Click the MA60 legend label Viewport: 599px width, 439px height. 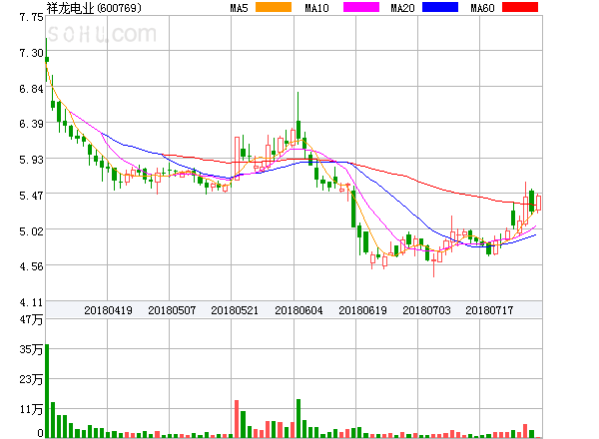[x=482, y=8]
